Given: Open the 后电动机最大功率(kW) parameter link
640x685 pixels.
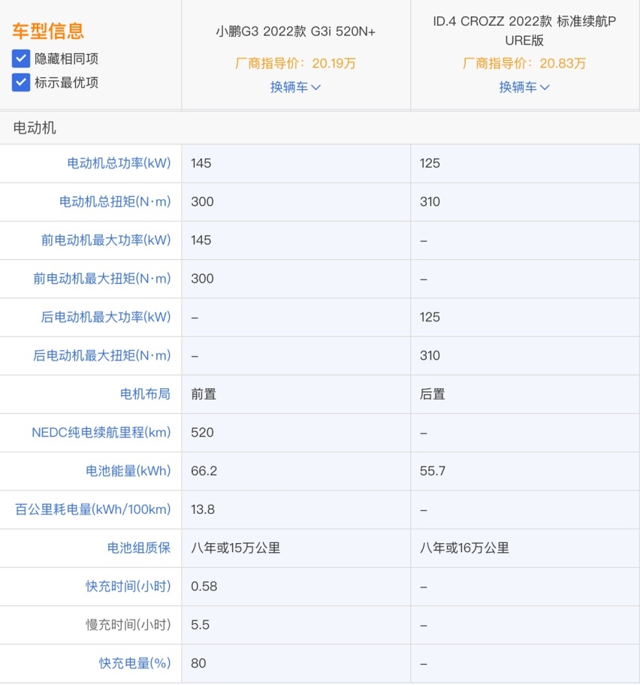Looking at the screenshot, I should [x=106, y=317].
